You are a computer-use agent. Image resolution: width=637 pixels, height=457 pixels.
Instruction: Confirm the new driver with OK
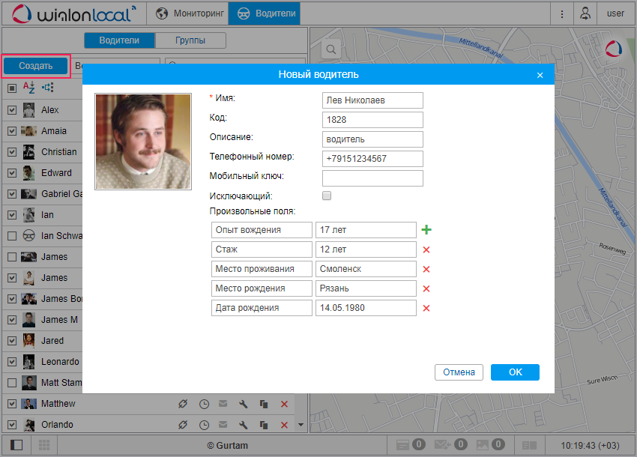click(x=515, y=372)
